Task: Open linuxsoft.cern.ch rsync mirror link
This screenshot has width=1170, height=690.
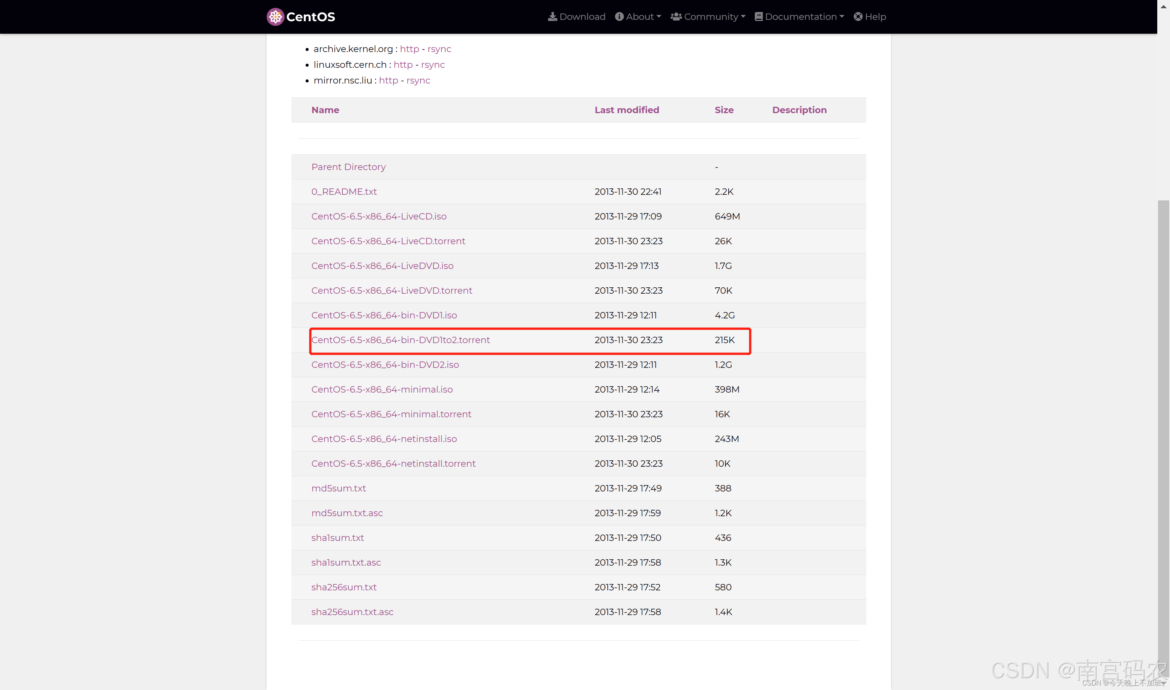Action: [433, 65]
